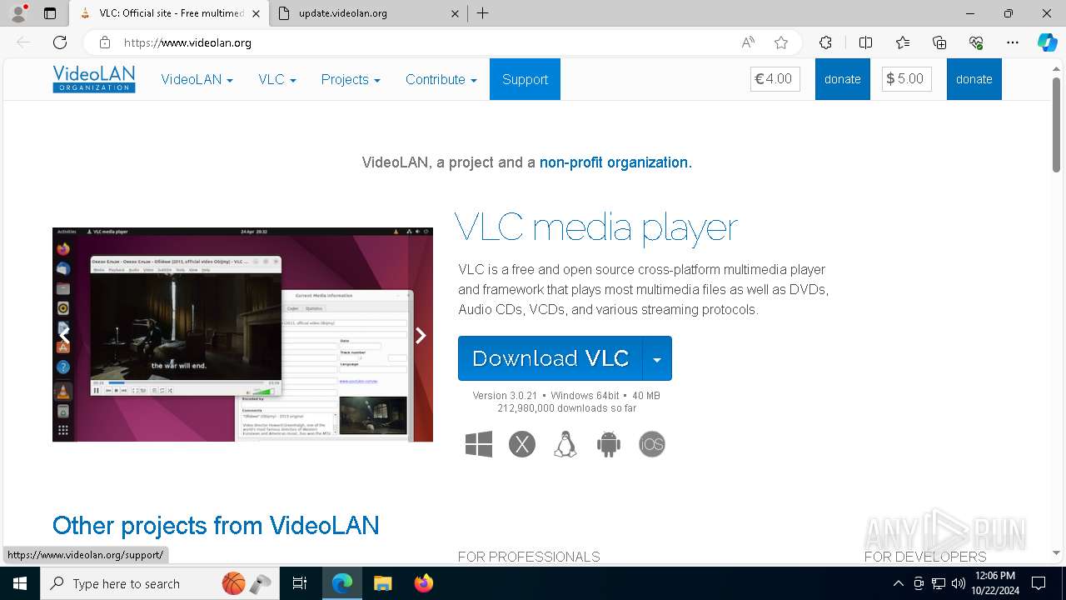Expand the VLC menu dropdown
This screenshot has height=600, width=1066.
pyautogui.click(x=277, y=79)
